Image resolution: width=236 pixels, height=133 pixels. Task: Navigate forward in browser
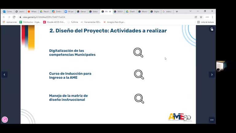9,17
